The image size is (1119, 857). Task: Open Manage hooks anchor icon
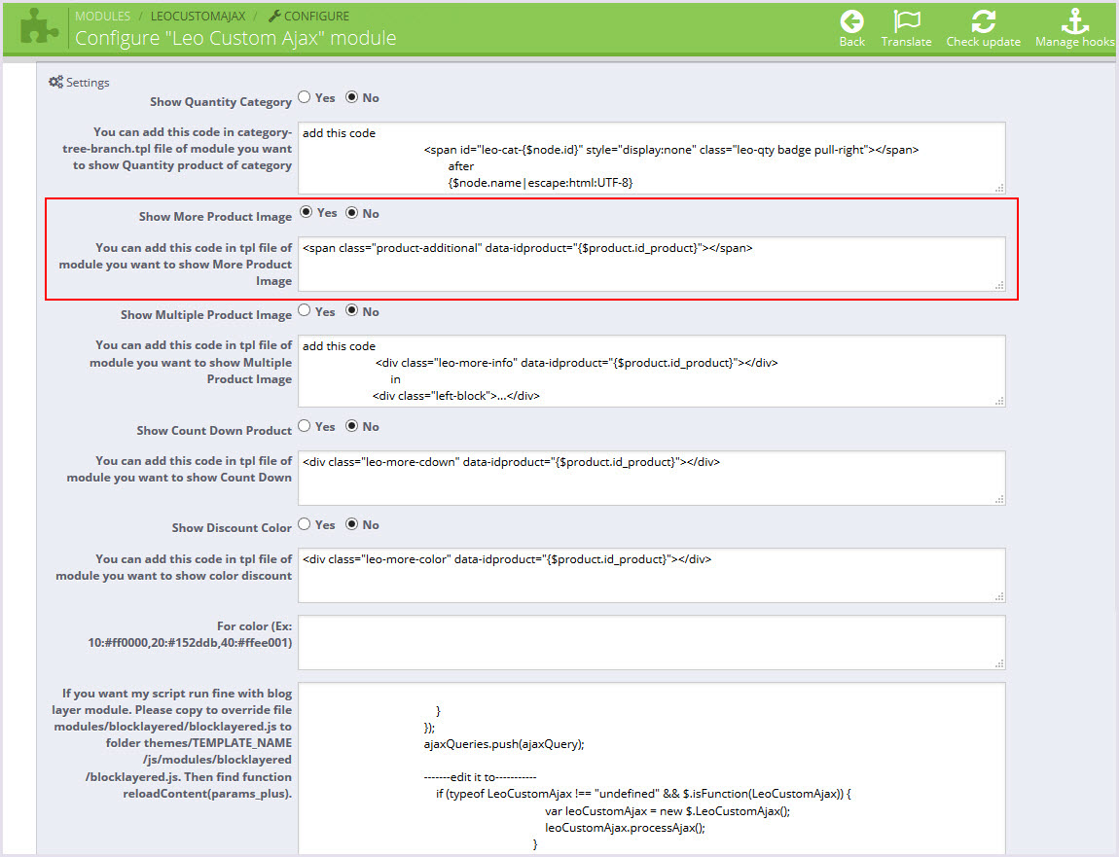(1075, 21)
